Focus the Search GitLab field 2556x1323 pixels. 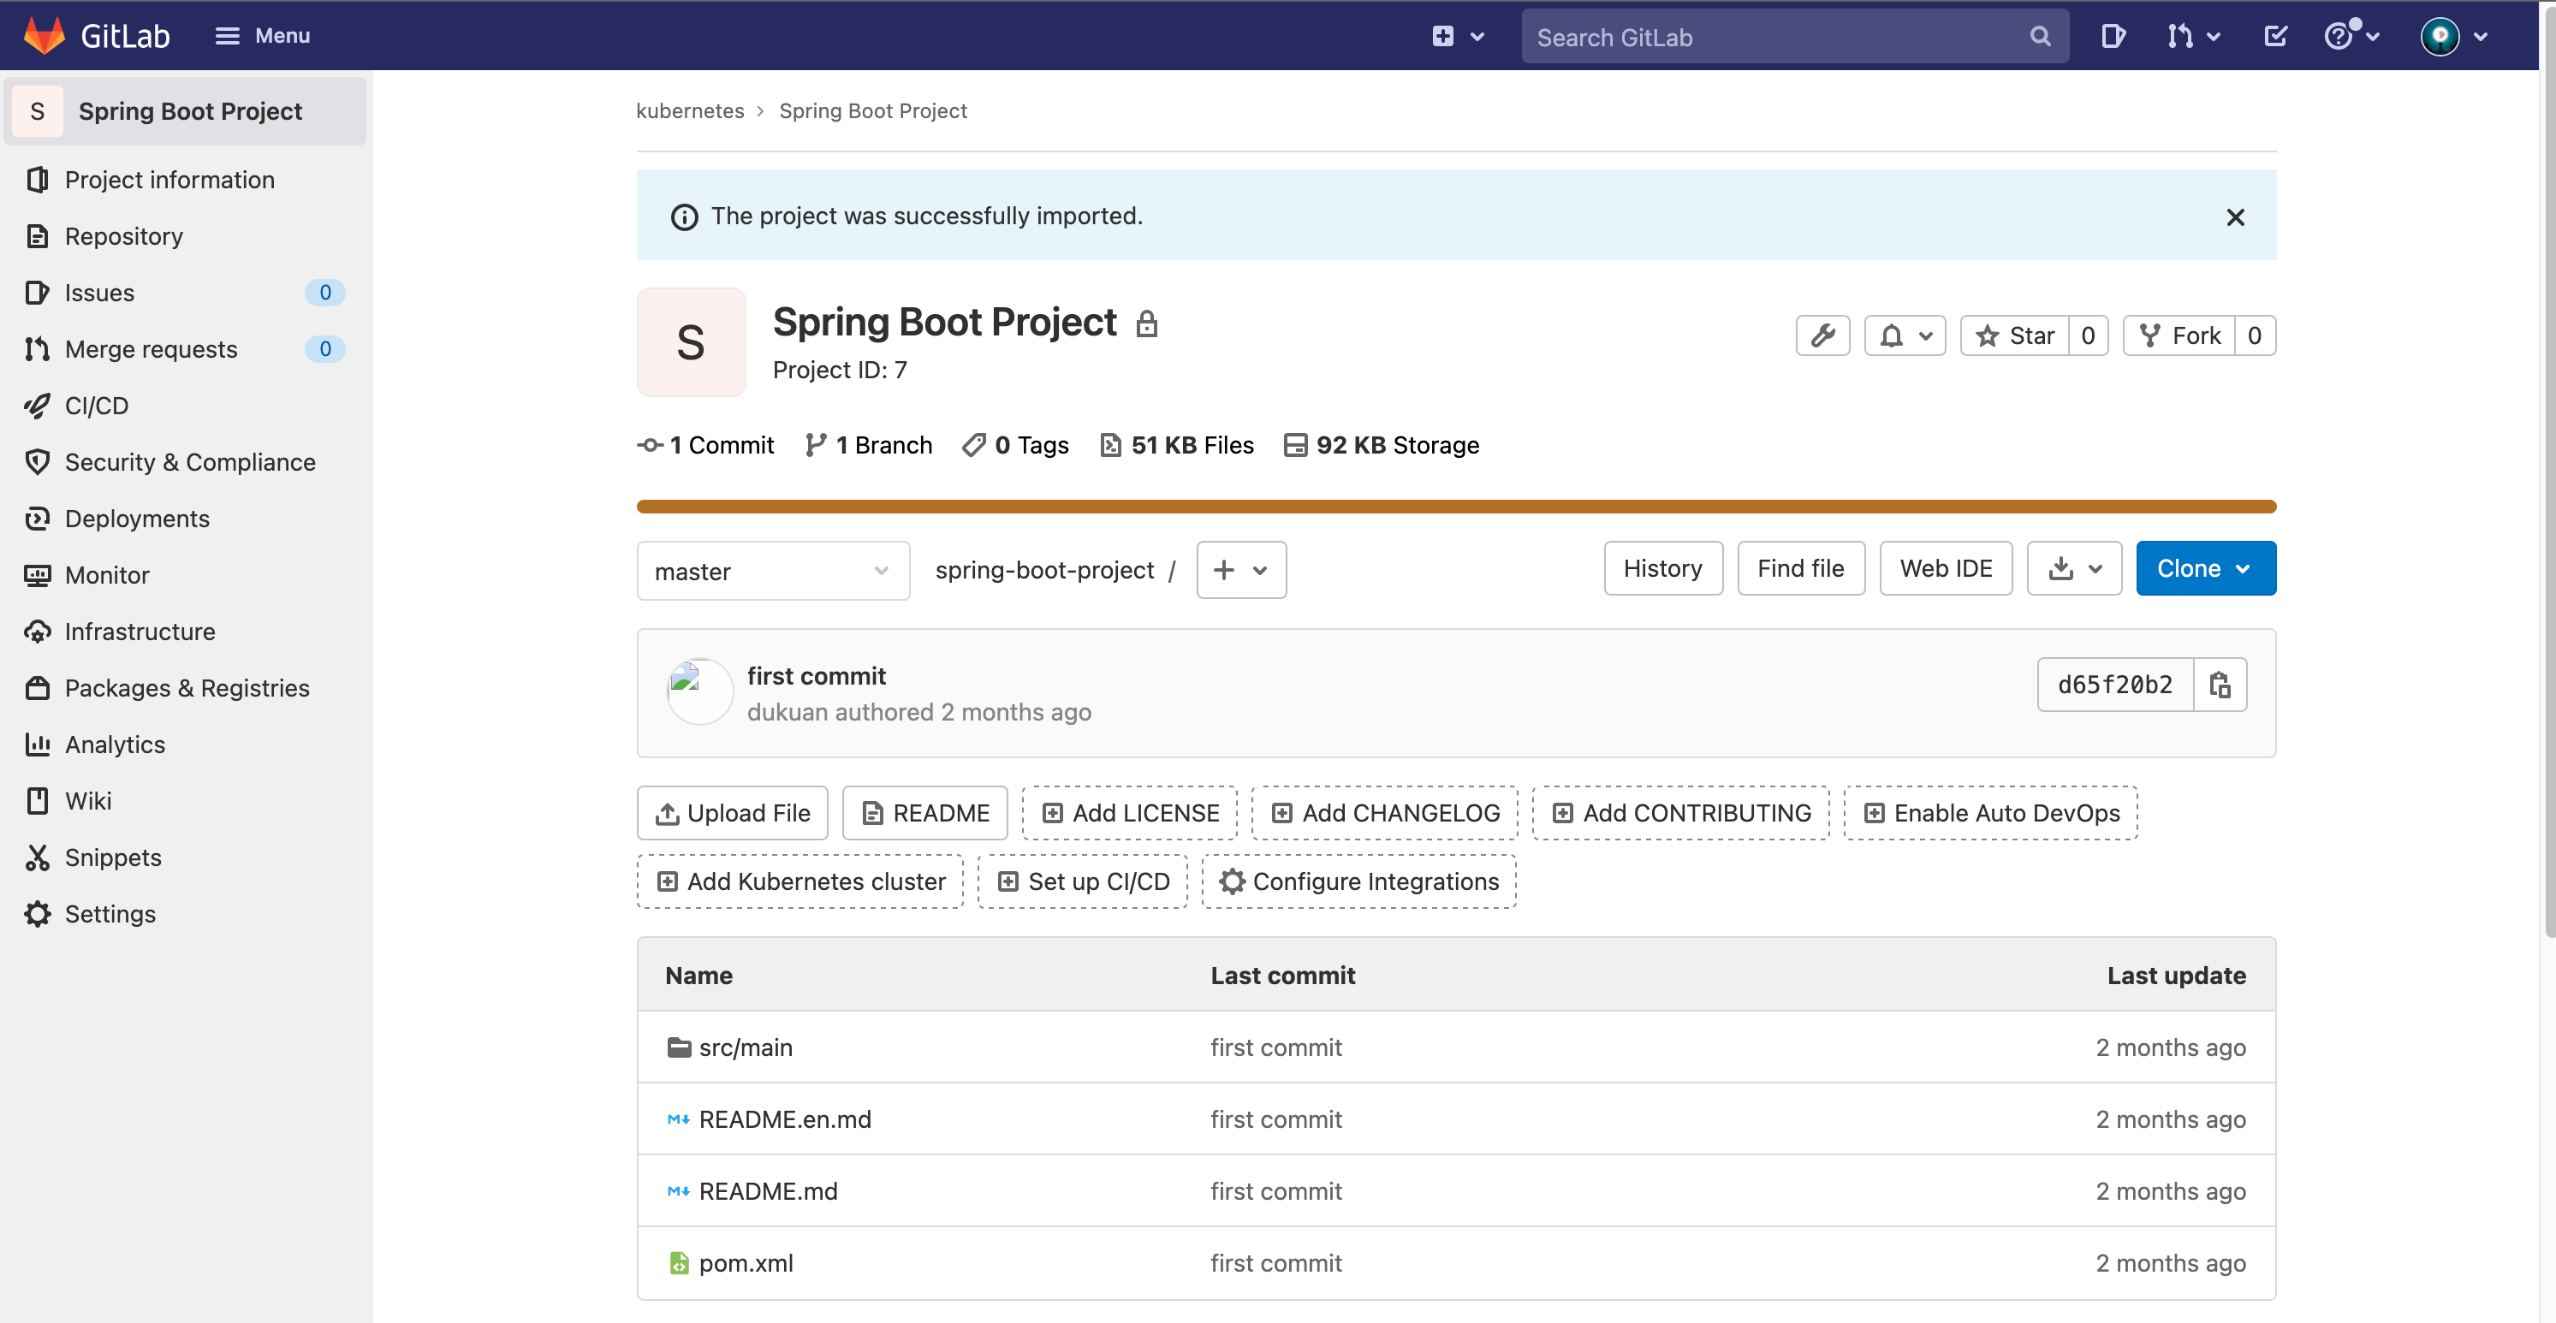point(1794,37)
